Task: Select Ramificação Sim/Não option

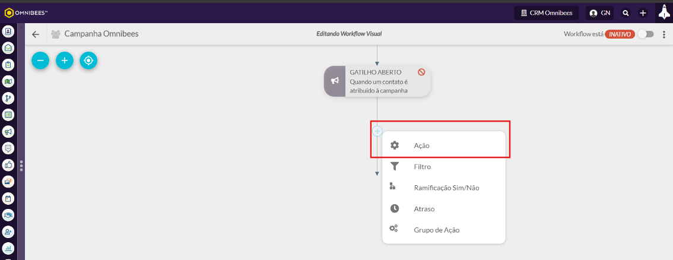Action: click(446, 188)
